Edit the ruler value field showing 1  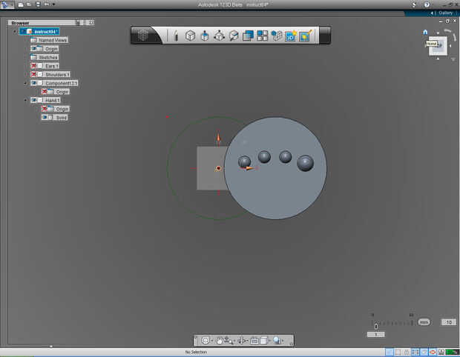click(376, 334)
